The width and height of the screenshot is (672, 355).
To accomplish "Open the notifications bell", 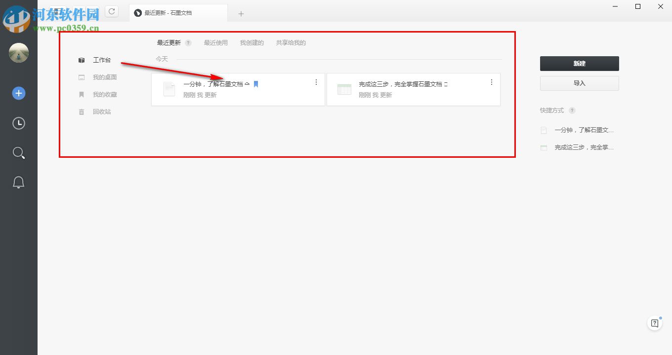I will 19,182.
